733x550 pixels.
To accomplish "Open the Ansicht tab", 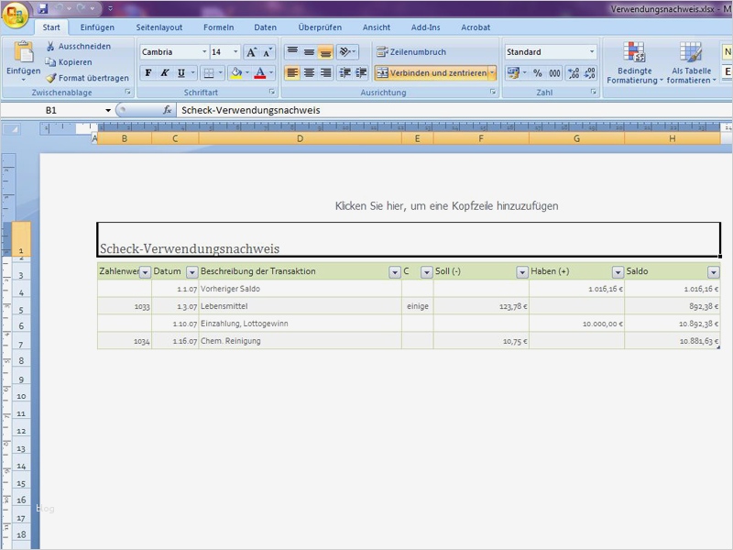I will pos(377,27).
